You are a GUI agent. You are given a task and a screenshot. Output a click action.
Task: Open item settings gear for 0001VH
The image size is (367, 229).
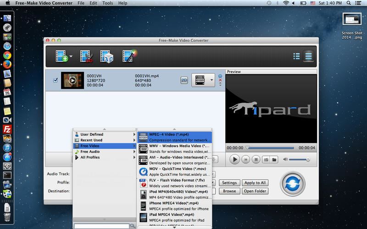tap(220, 76)
